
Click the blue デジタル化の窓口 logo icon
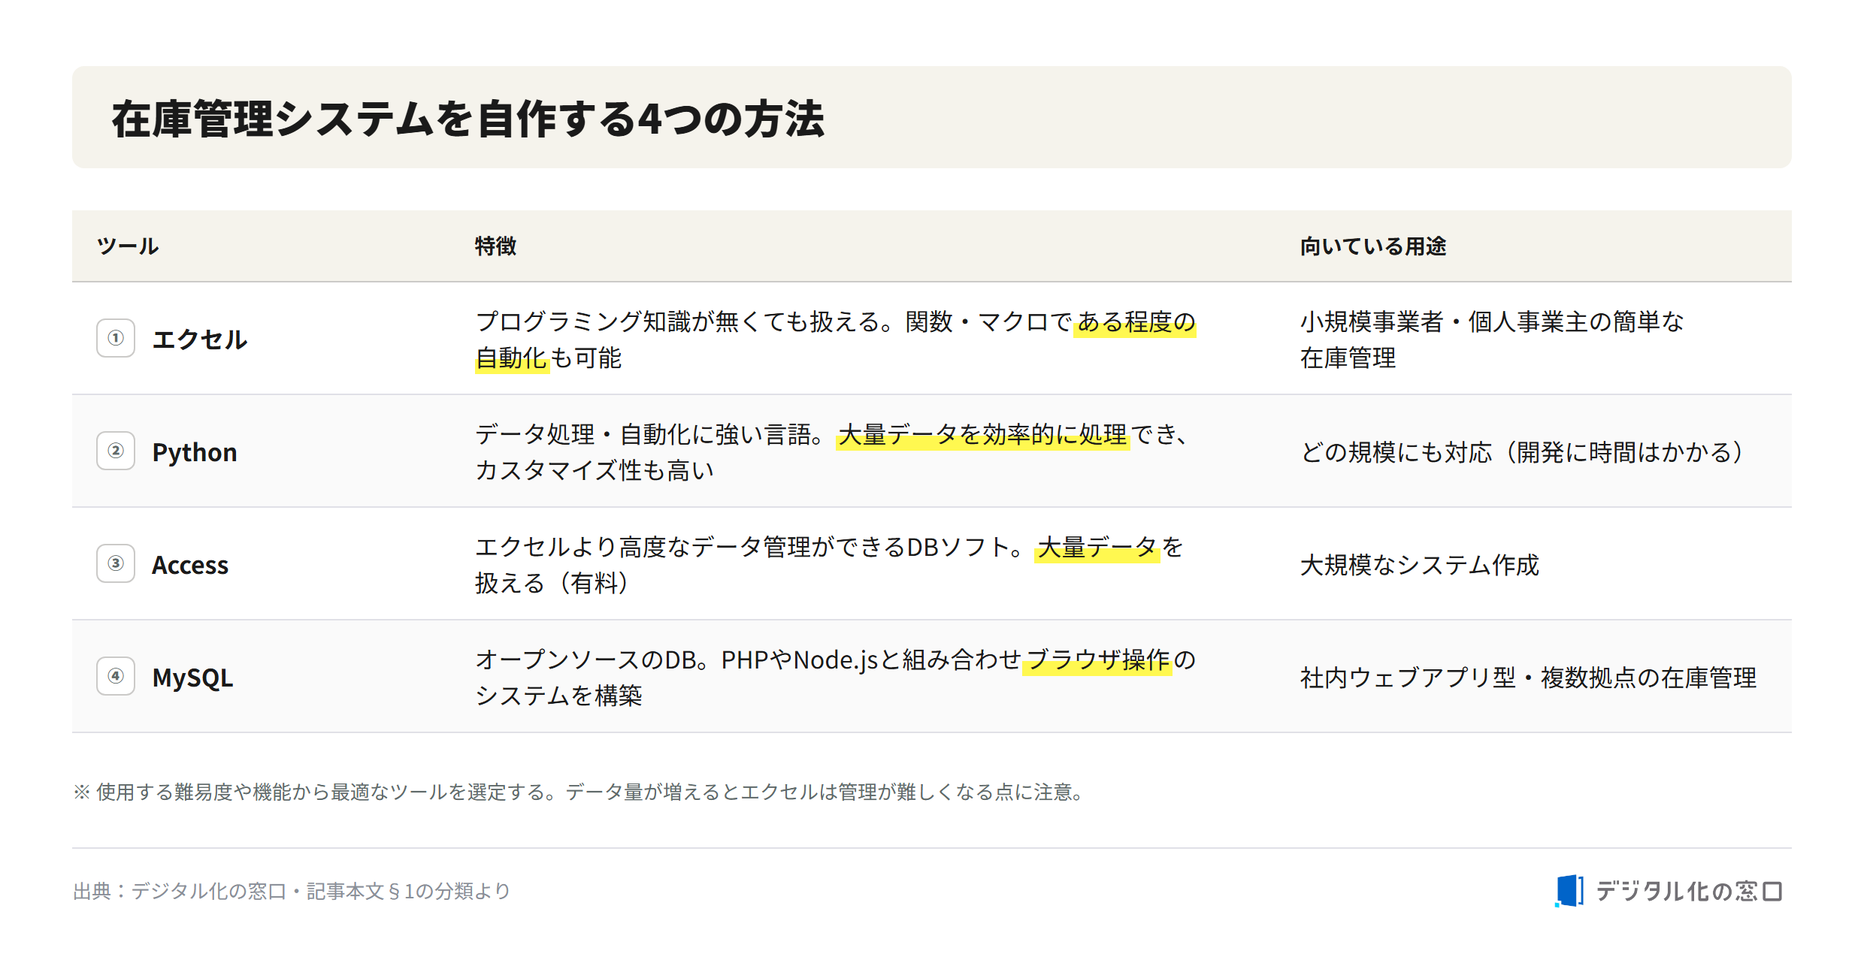coord(1569,891)
